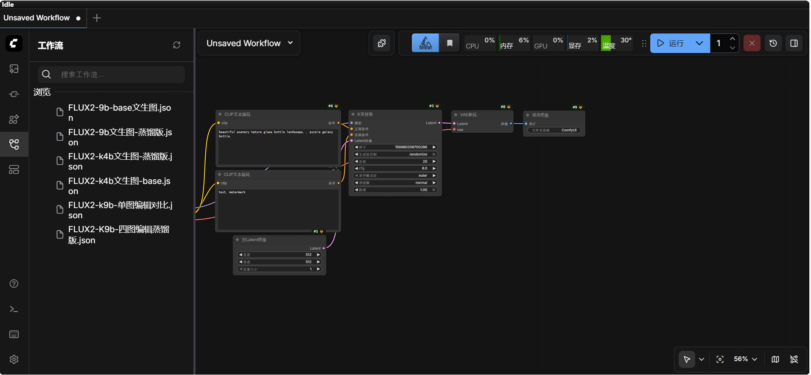The width and height of the screenshot is (811, 375).
Task: Open the queue history icon
Action: coord(773,43)
